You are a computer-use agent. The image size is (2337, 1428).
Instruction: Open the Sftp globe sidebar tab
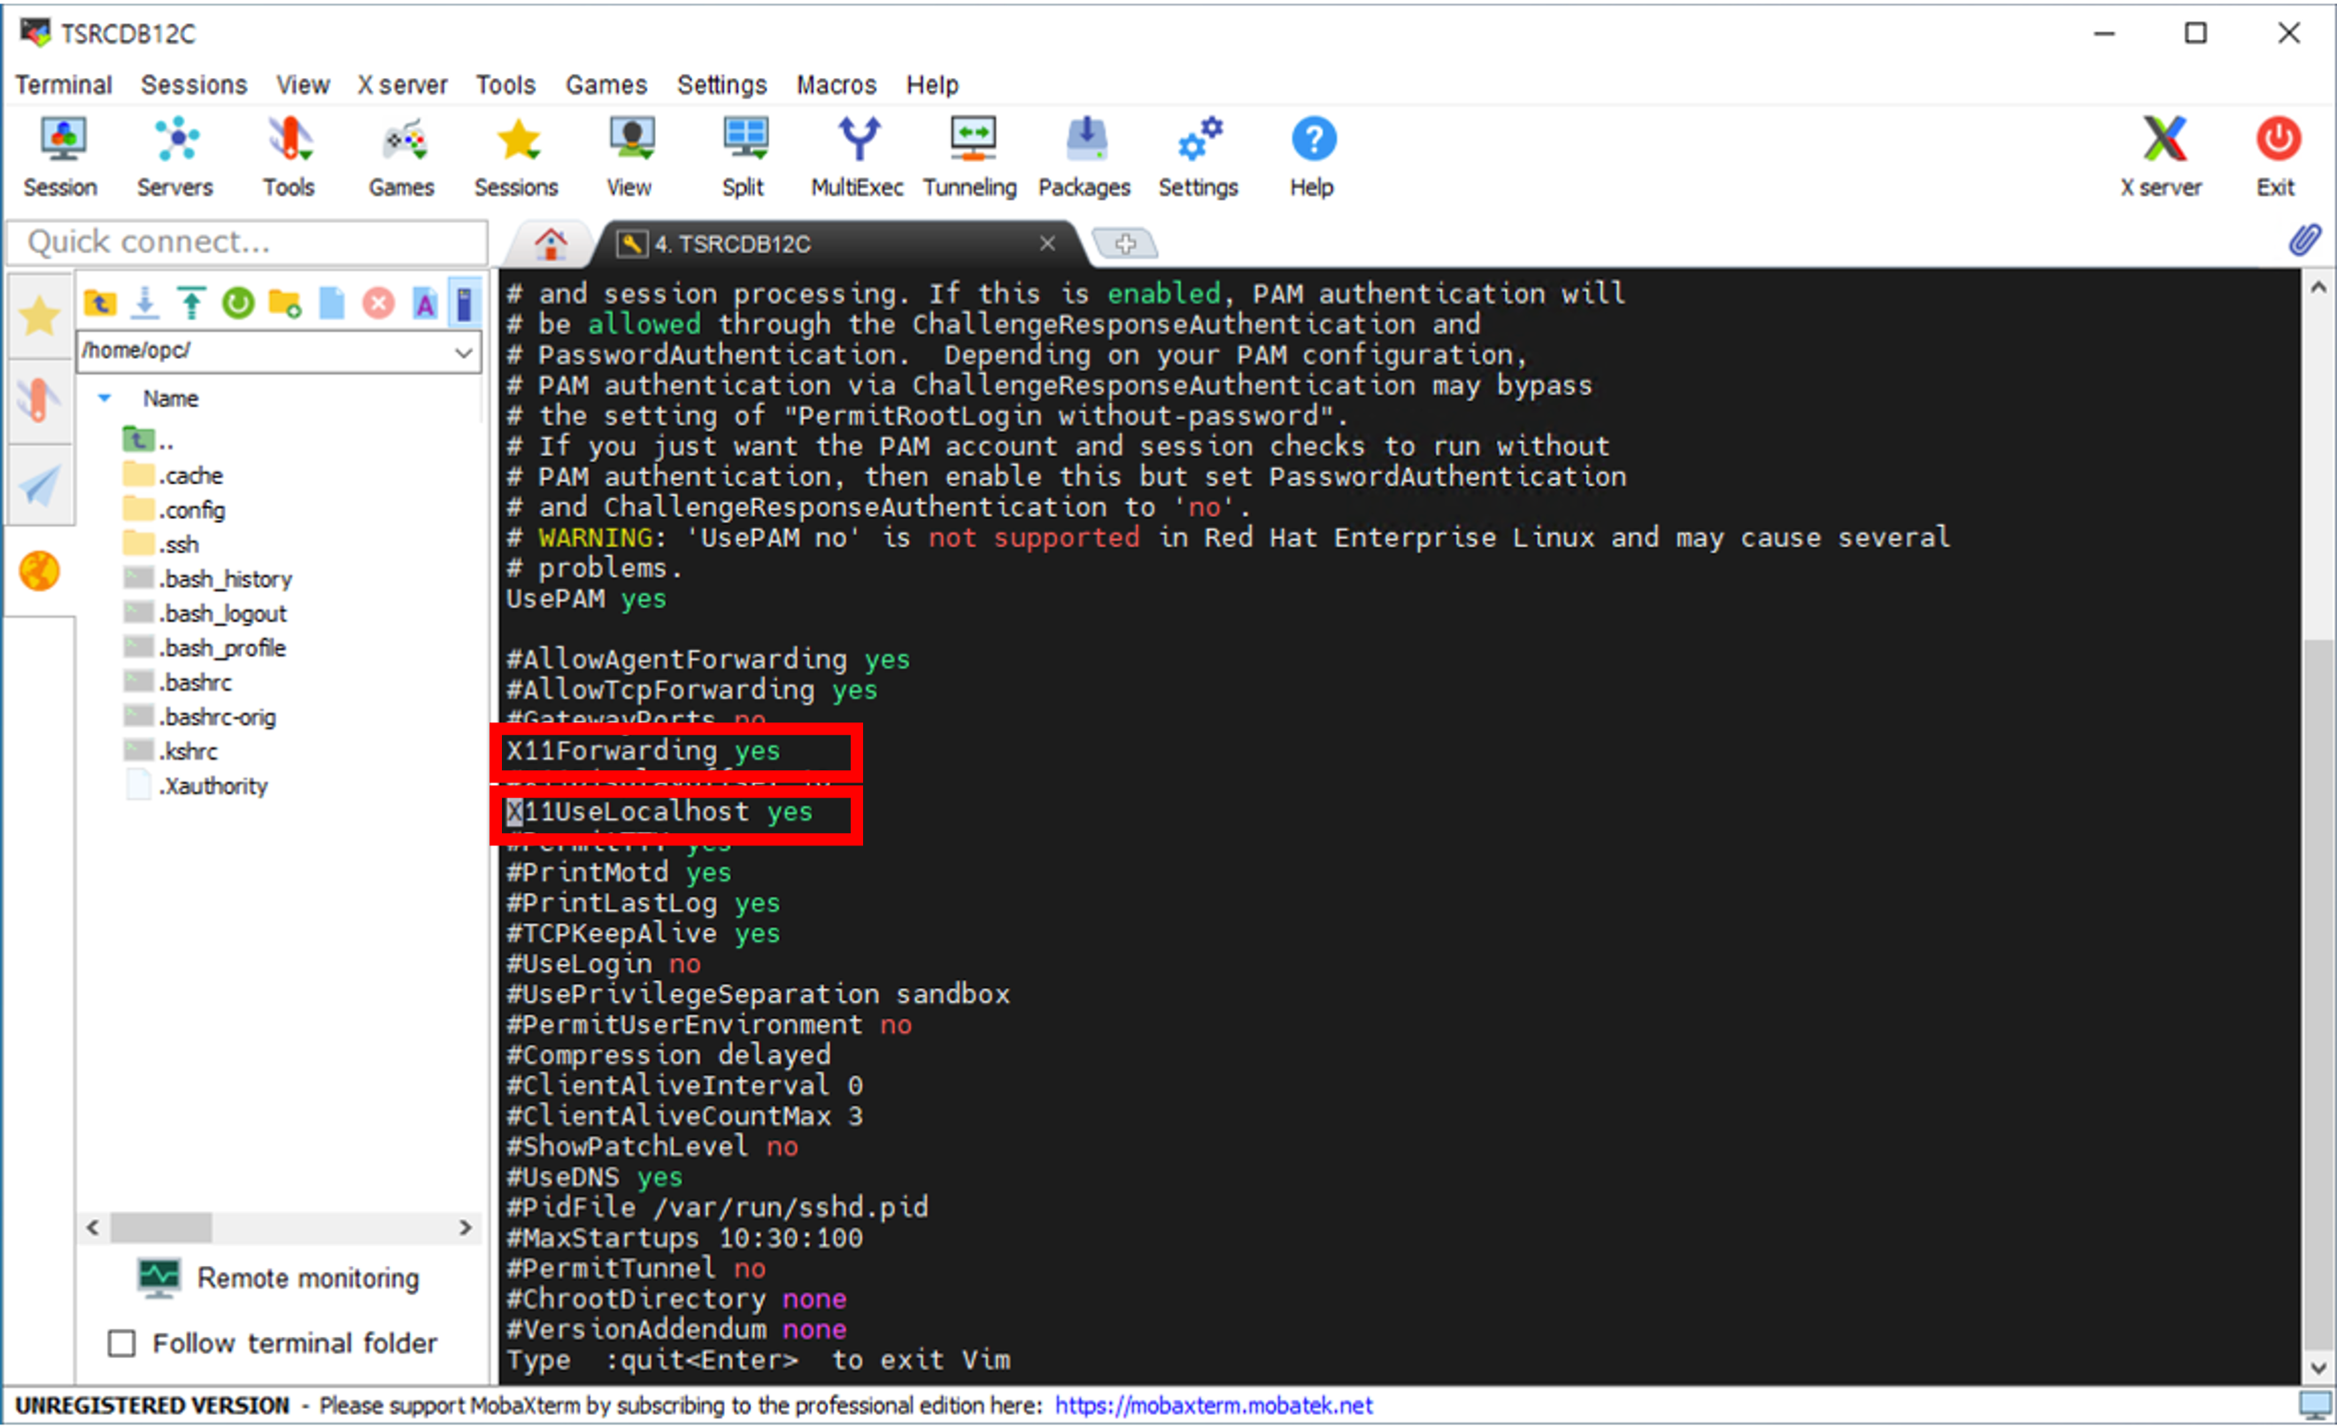[40, 571]
